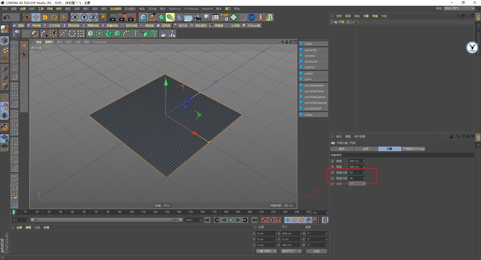Click the 宽度分段 keyframe radio dot
481x260 pixels.
point(332,172)
